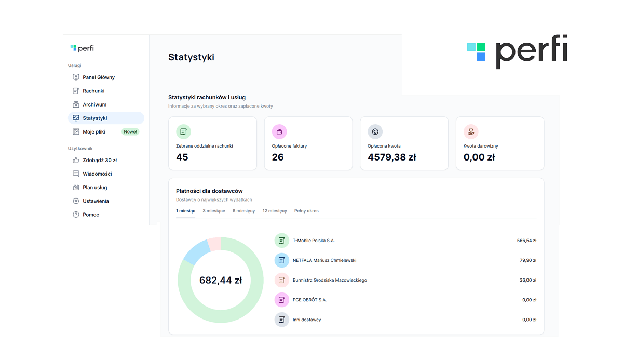623x346 pixels.
Task: Click the T-Mobile Polska green bill icon
Action: (x=281, y=241)
